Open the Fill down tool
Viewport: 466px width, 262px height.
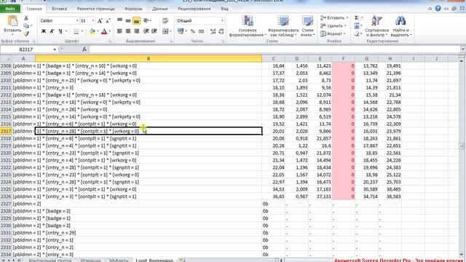click(x=357, y=26)
